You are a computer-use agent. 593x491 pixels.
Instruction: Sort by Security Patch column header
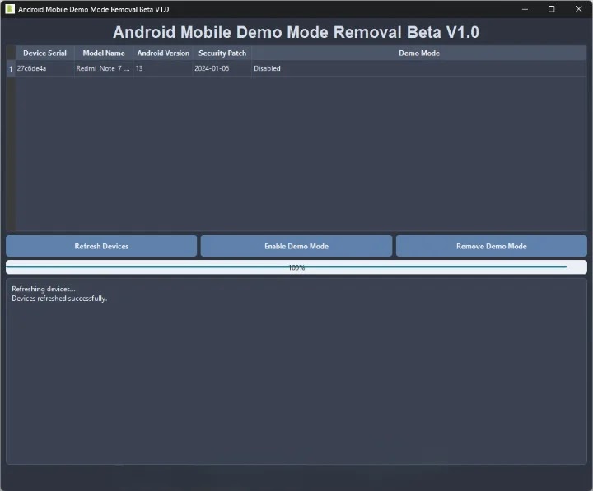tap(222, 53)
